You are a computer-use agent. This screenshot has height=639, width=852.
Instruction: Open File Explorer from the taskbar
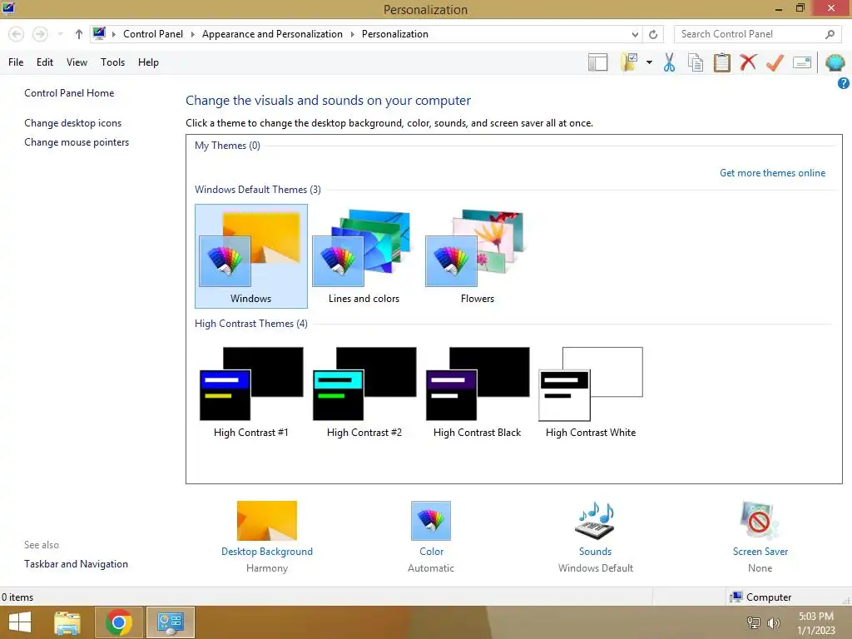click(67, 622)
